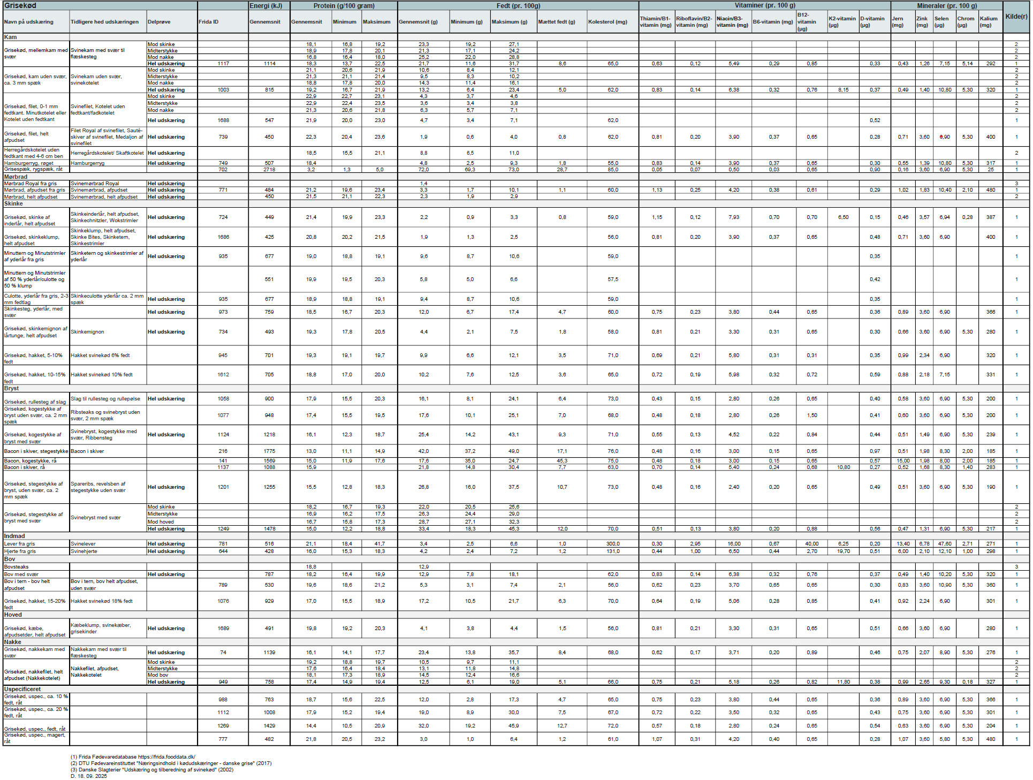Select the Bryst section heading
The width and height of the screenshot is (1033, 780).
point(11,388)
